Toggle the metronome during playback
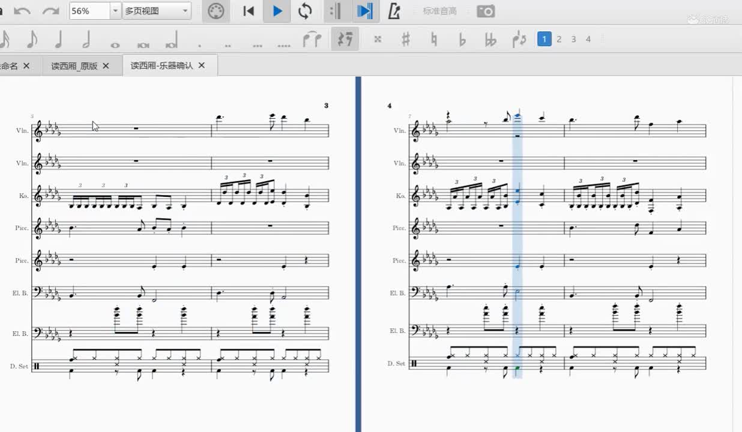742x432 pixels. tap(394, 11)
